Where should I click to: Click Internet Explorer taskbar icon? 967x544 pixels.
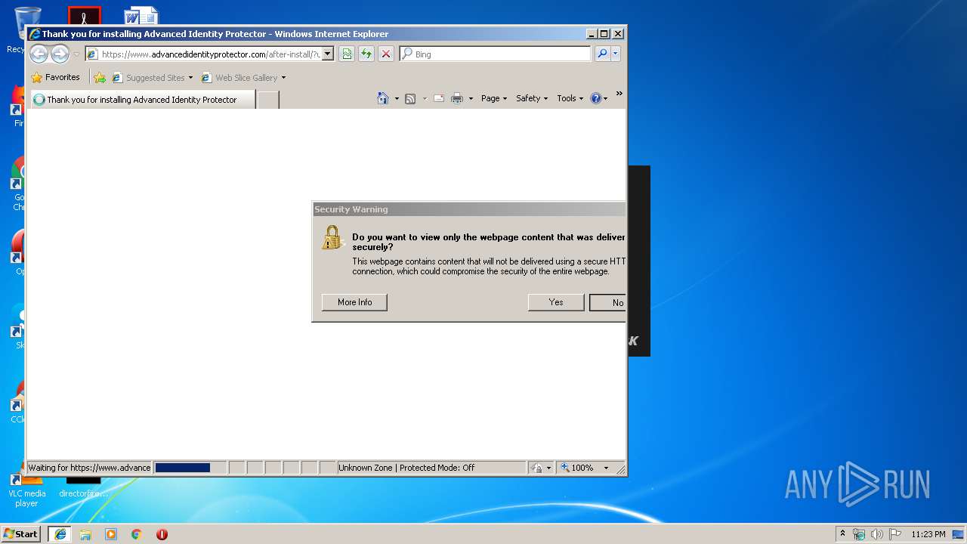pyautogui.click(x=60, y=534)
